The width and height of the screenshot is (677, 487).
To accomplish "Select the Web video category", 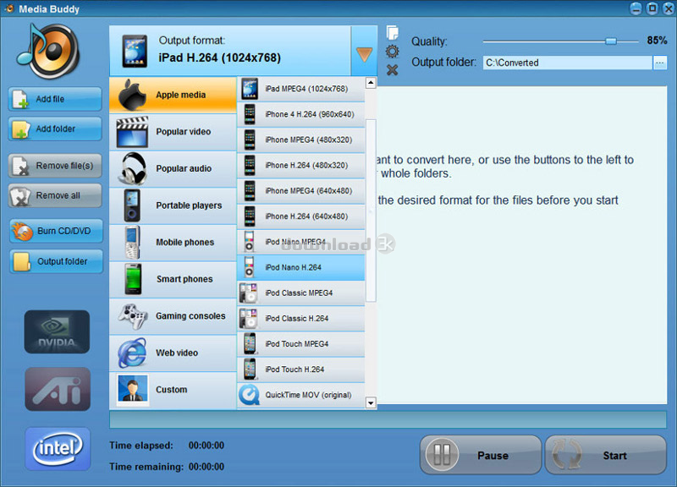I will tap(173, 353).
